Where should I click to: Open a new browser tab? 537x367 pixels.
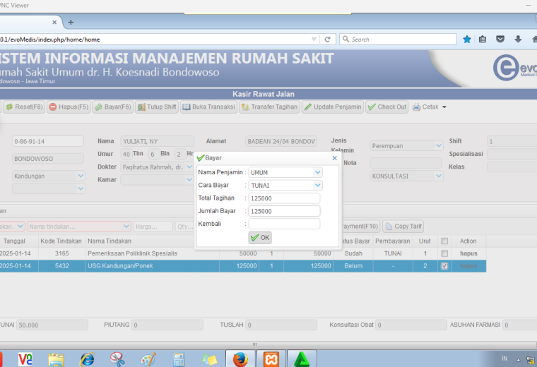coord(71,23)
